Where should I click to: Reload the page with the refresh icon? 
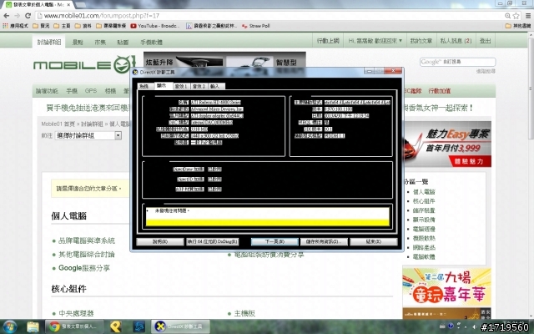28,16
